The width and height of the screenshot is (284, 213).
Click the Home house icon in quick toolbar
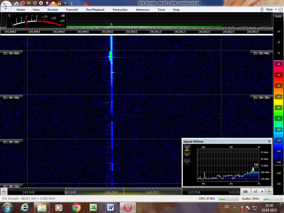point(16,3)
